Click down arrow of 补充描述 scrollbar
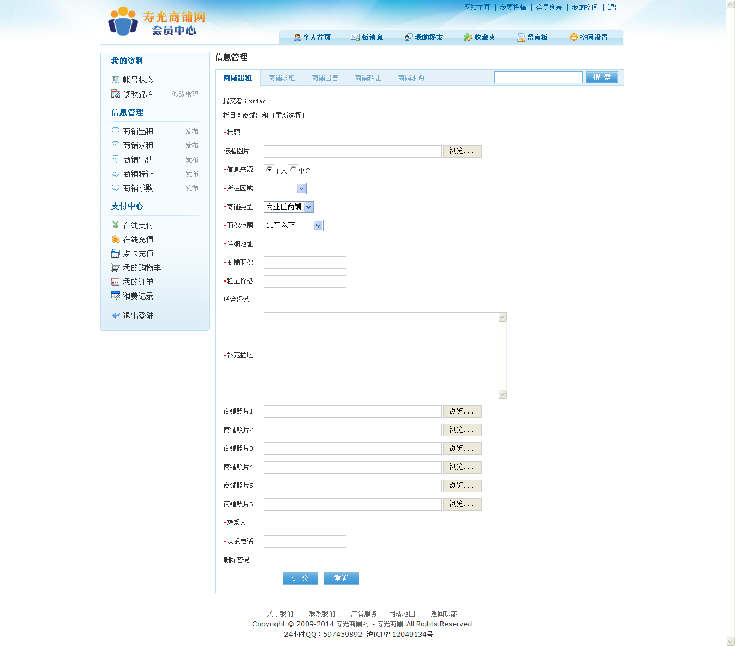Image resolution: width=736 pixels, height=646 pixels. tap(502, 394)
